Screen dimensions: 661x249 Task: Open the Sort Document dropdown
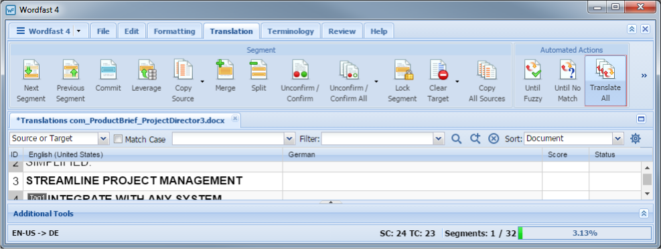coord(574,139)
